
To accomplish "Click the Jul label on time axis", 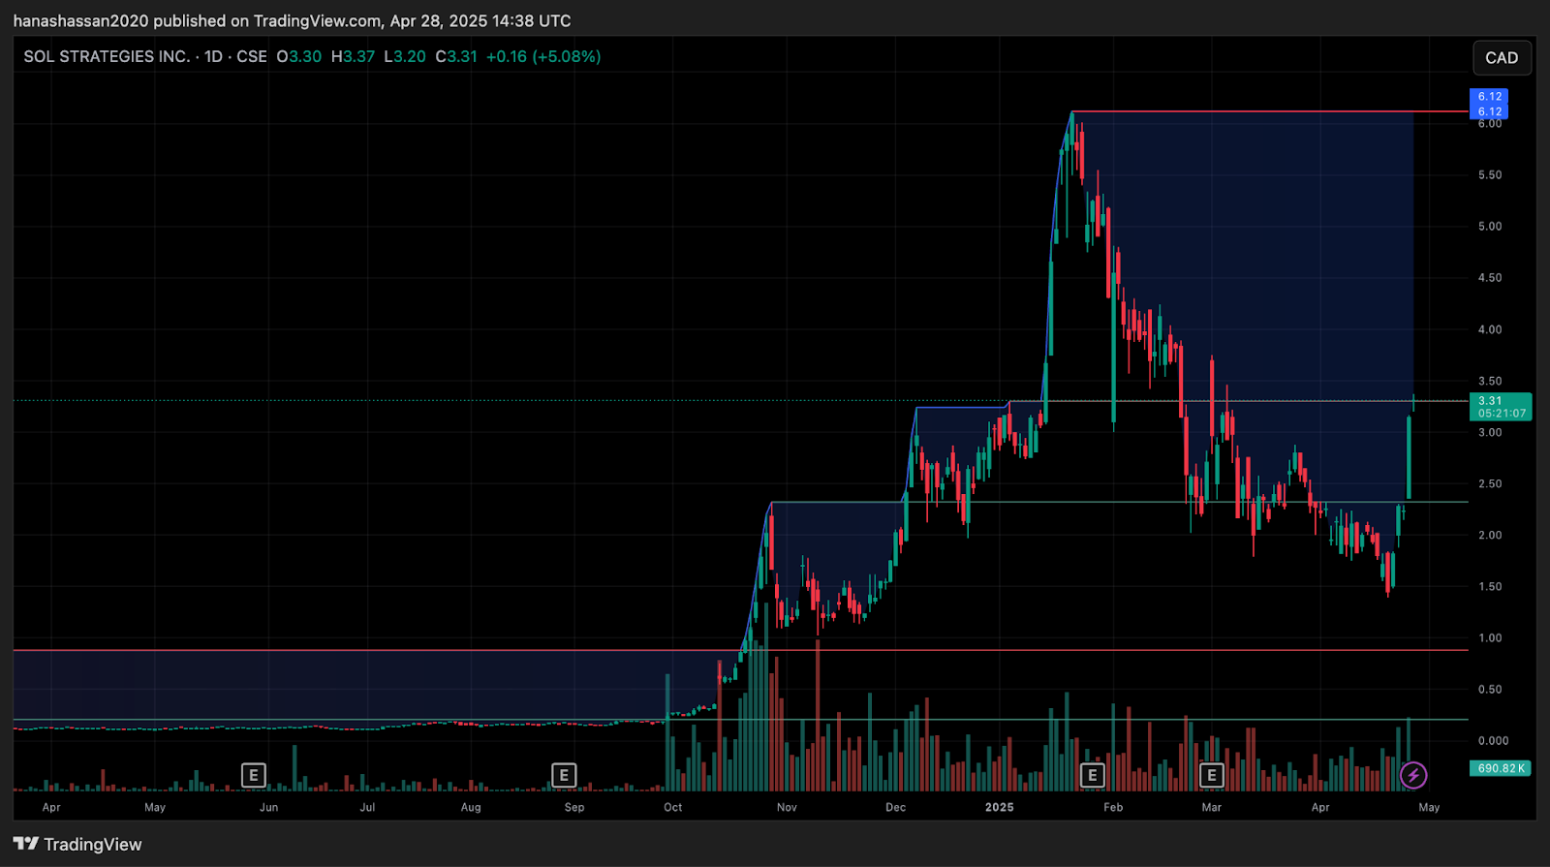I will [367, 808].
